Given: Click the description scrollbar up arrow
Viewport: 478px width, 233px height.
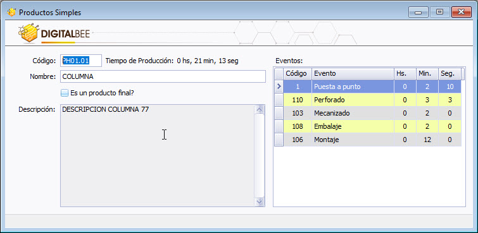Looking at the screenshot, I should click(x=260, y=109).
